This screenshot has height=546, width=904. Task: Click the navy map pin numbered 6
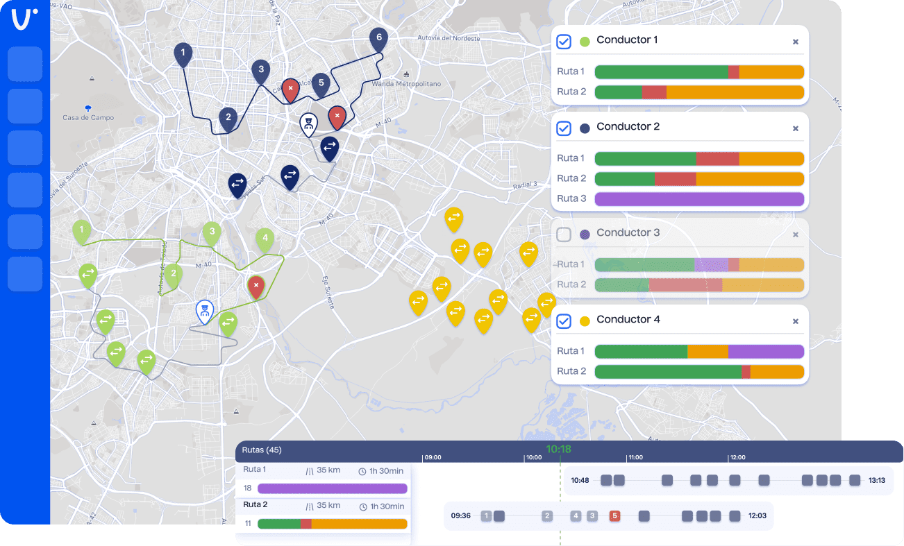tap(378, 38)
